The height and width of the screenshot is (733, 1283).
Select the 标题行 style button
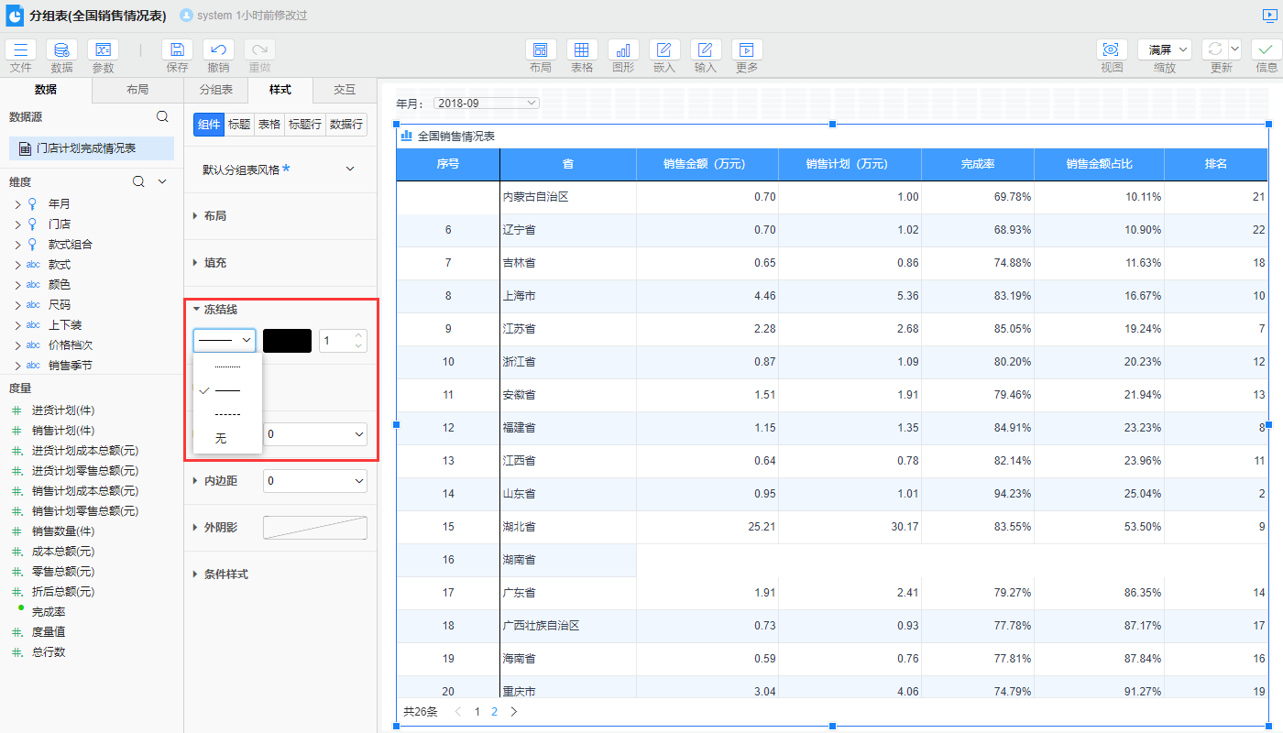(305, 125)
